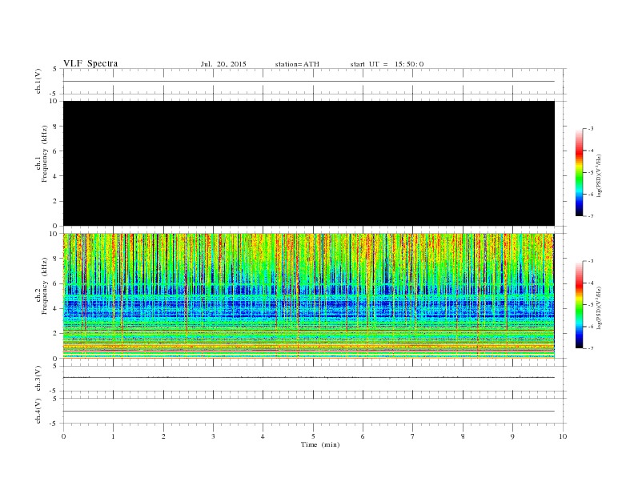This screenshot has width=634, height=490.
Task: Click the '2' kHz tick of ch.2 panel
Action: pos(56,334)
